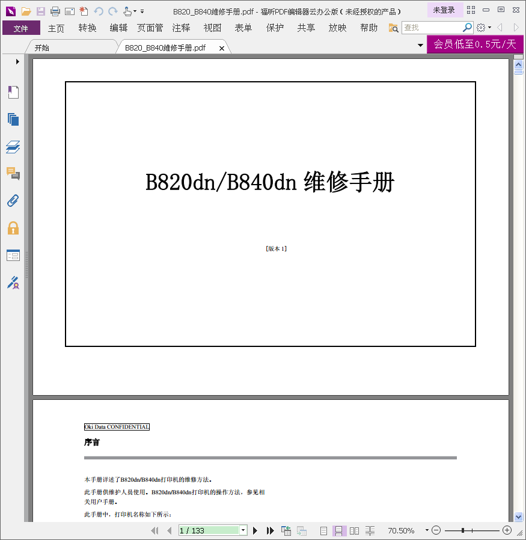
Task: Open the 页面管 ribbon tab
Action: [x=150, y=28]
